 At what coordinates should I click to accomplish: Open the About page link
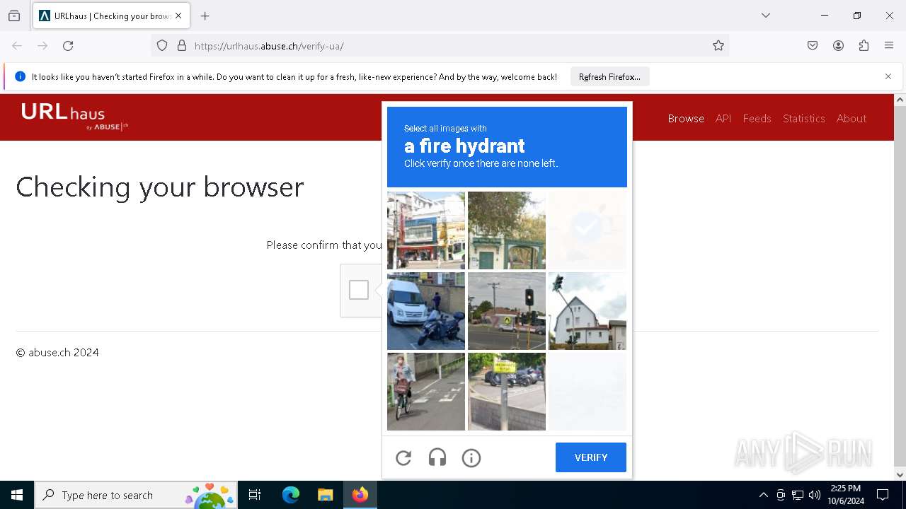click(851, 118)
